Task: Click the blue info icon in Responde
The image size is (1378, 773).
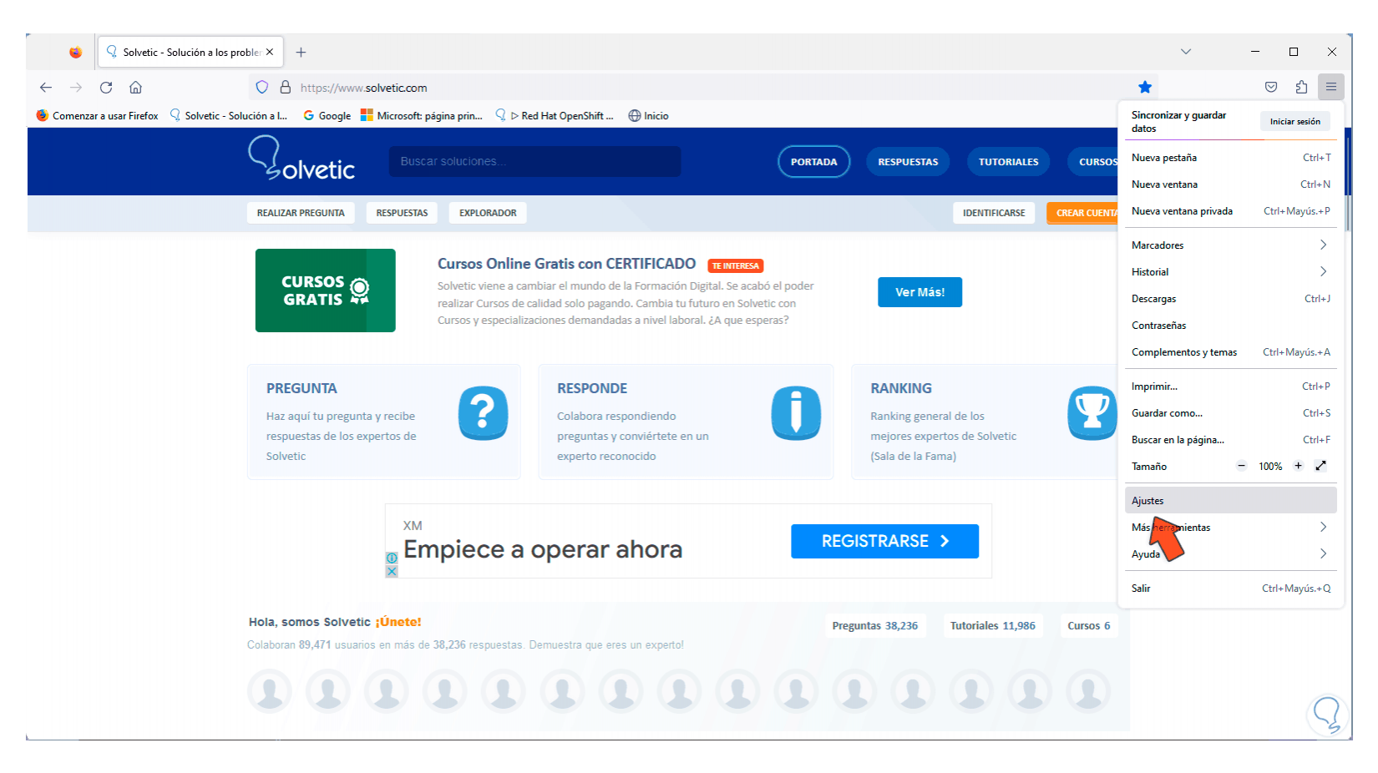Action: click(x=796, y=413)
